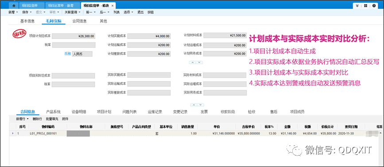Close the 项目信息单 - 修改 tab
Screen dimensions: 384x167
(x=112, y=5)
